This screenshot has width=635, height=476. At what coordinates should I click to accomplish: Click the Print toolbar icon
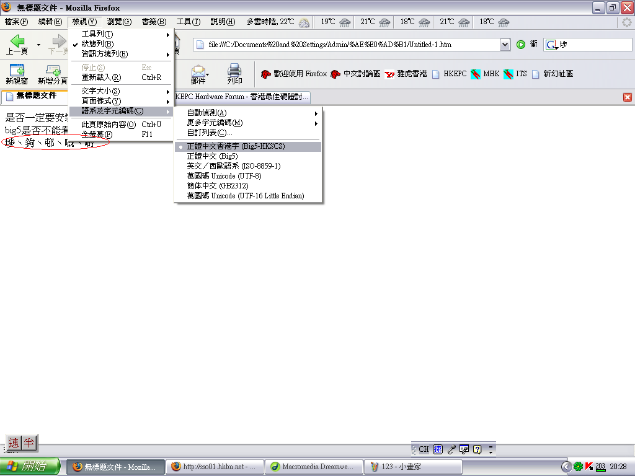tap(234, 74)
